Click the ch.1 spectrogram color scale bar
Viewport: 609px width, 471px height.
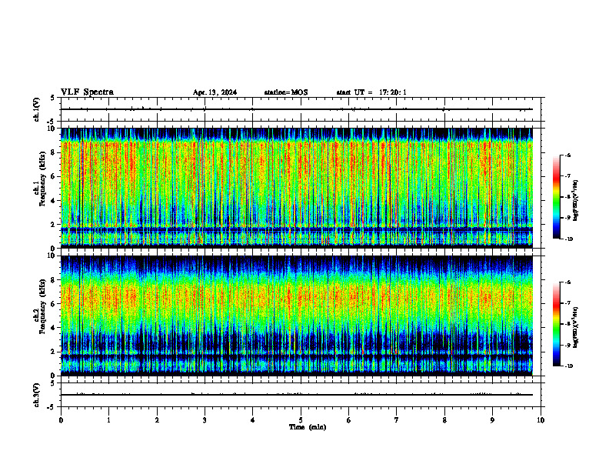pyautogui.click(x=556, y=197)
